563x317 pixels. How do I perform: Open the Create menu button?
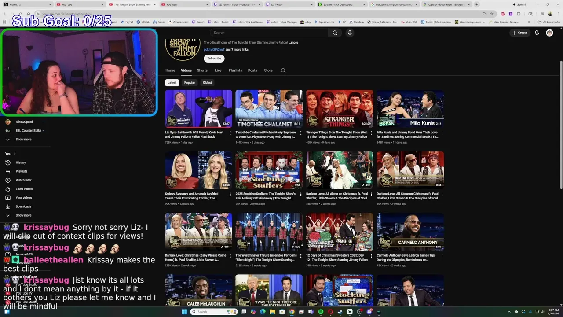pos(519,33)
